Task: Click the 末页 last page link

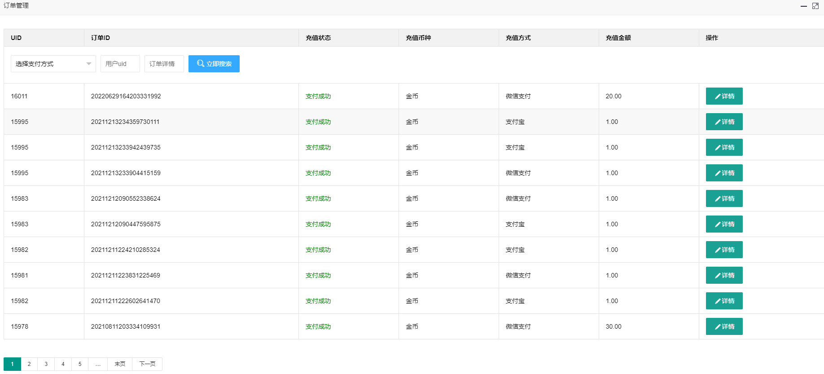Action: coord(120,364)
